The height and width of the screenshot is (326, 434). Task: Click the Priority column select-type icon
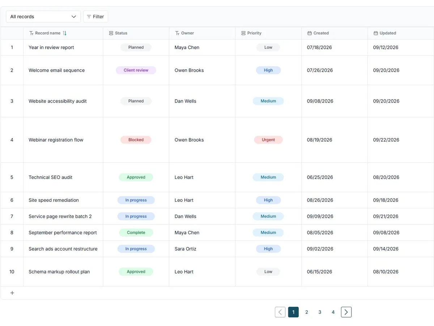pos(243,33)
